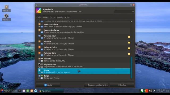Switch to the Configurações tab
The width and height of the screenshot is (170, 95).
(x=63, y=17)
